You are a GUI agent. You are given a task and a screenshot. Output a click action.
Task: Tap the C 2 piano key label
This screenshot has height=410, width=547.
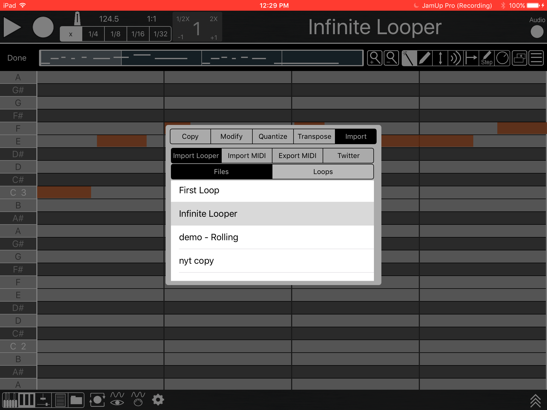pyautogui.click(x=18, y=346)
